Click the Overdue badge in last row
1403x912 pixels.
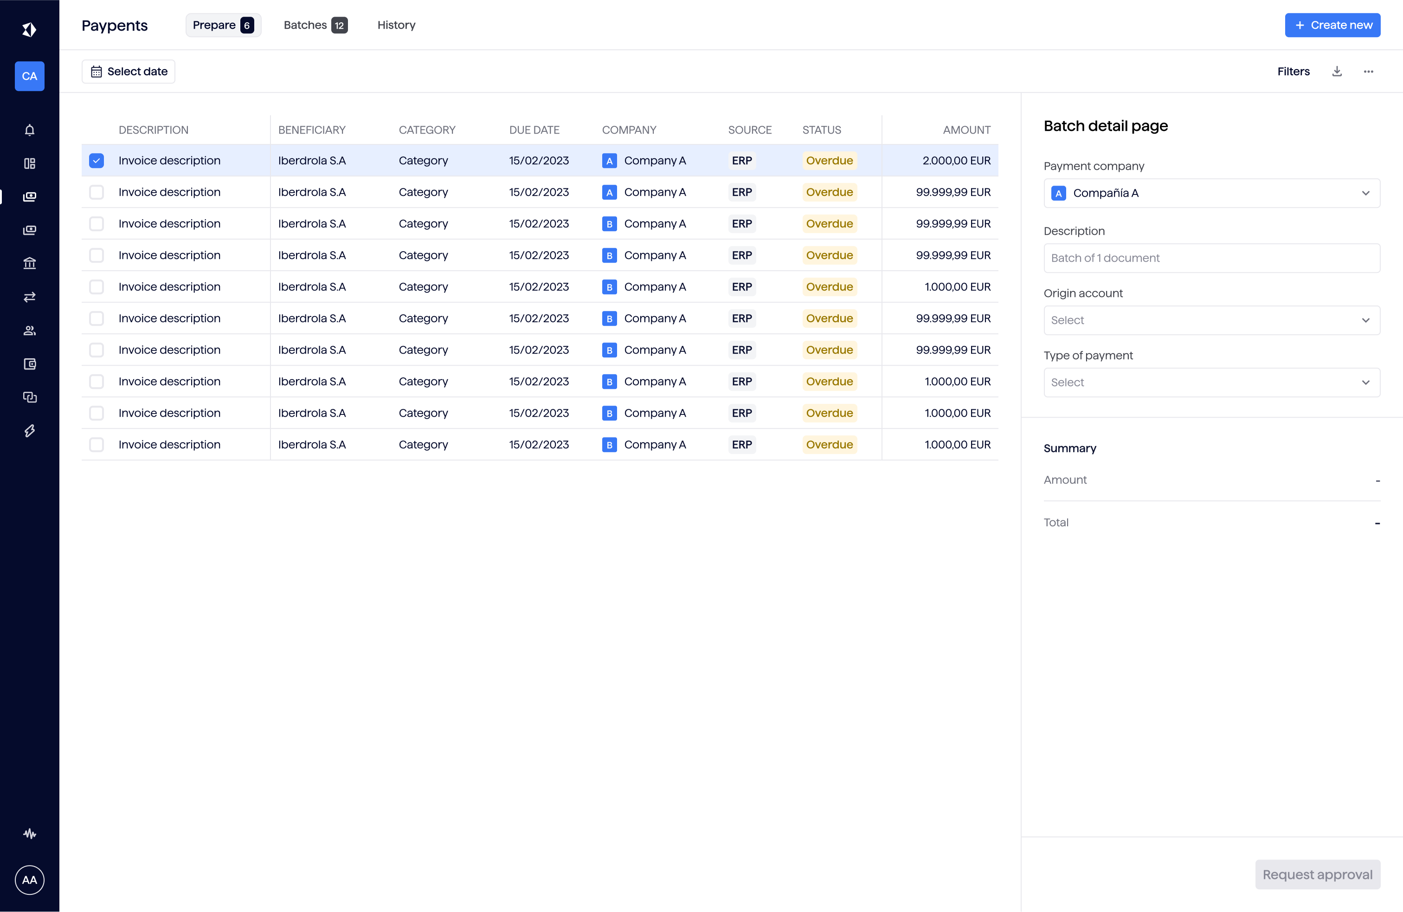(x=830, y=445)
